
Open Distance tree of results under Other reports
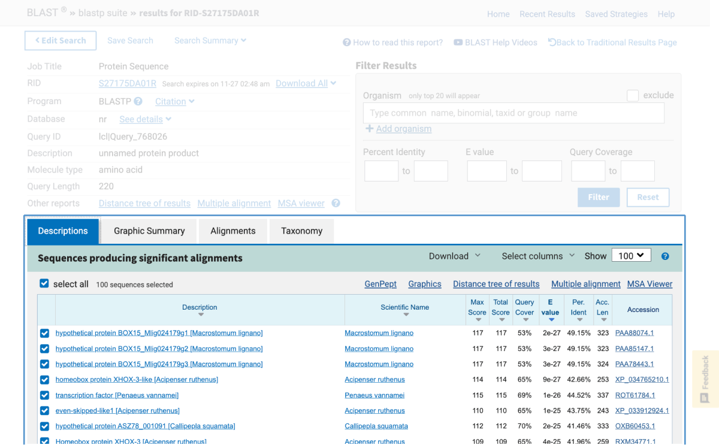tap(144, 203)
